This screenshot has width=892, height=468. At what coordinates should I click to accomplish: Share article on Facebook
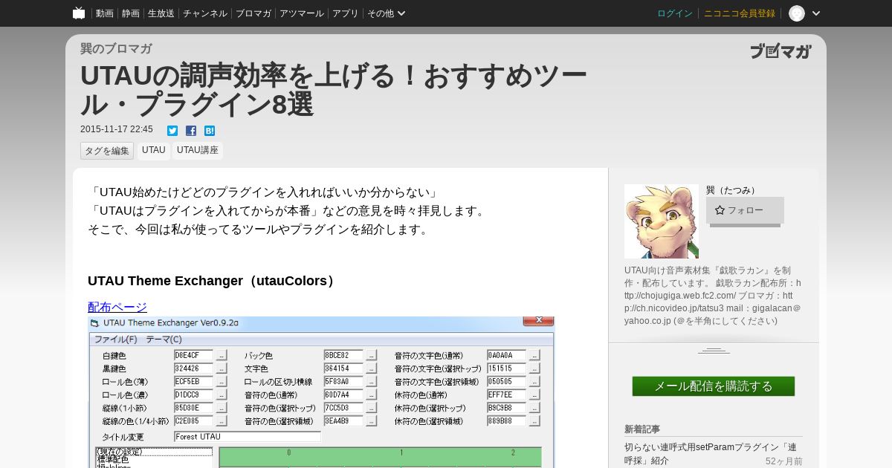191,131
